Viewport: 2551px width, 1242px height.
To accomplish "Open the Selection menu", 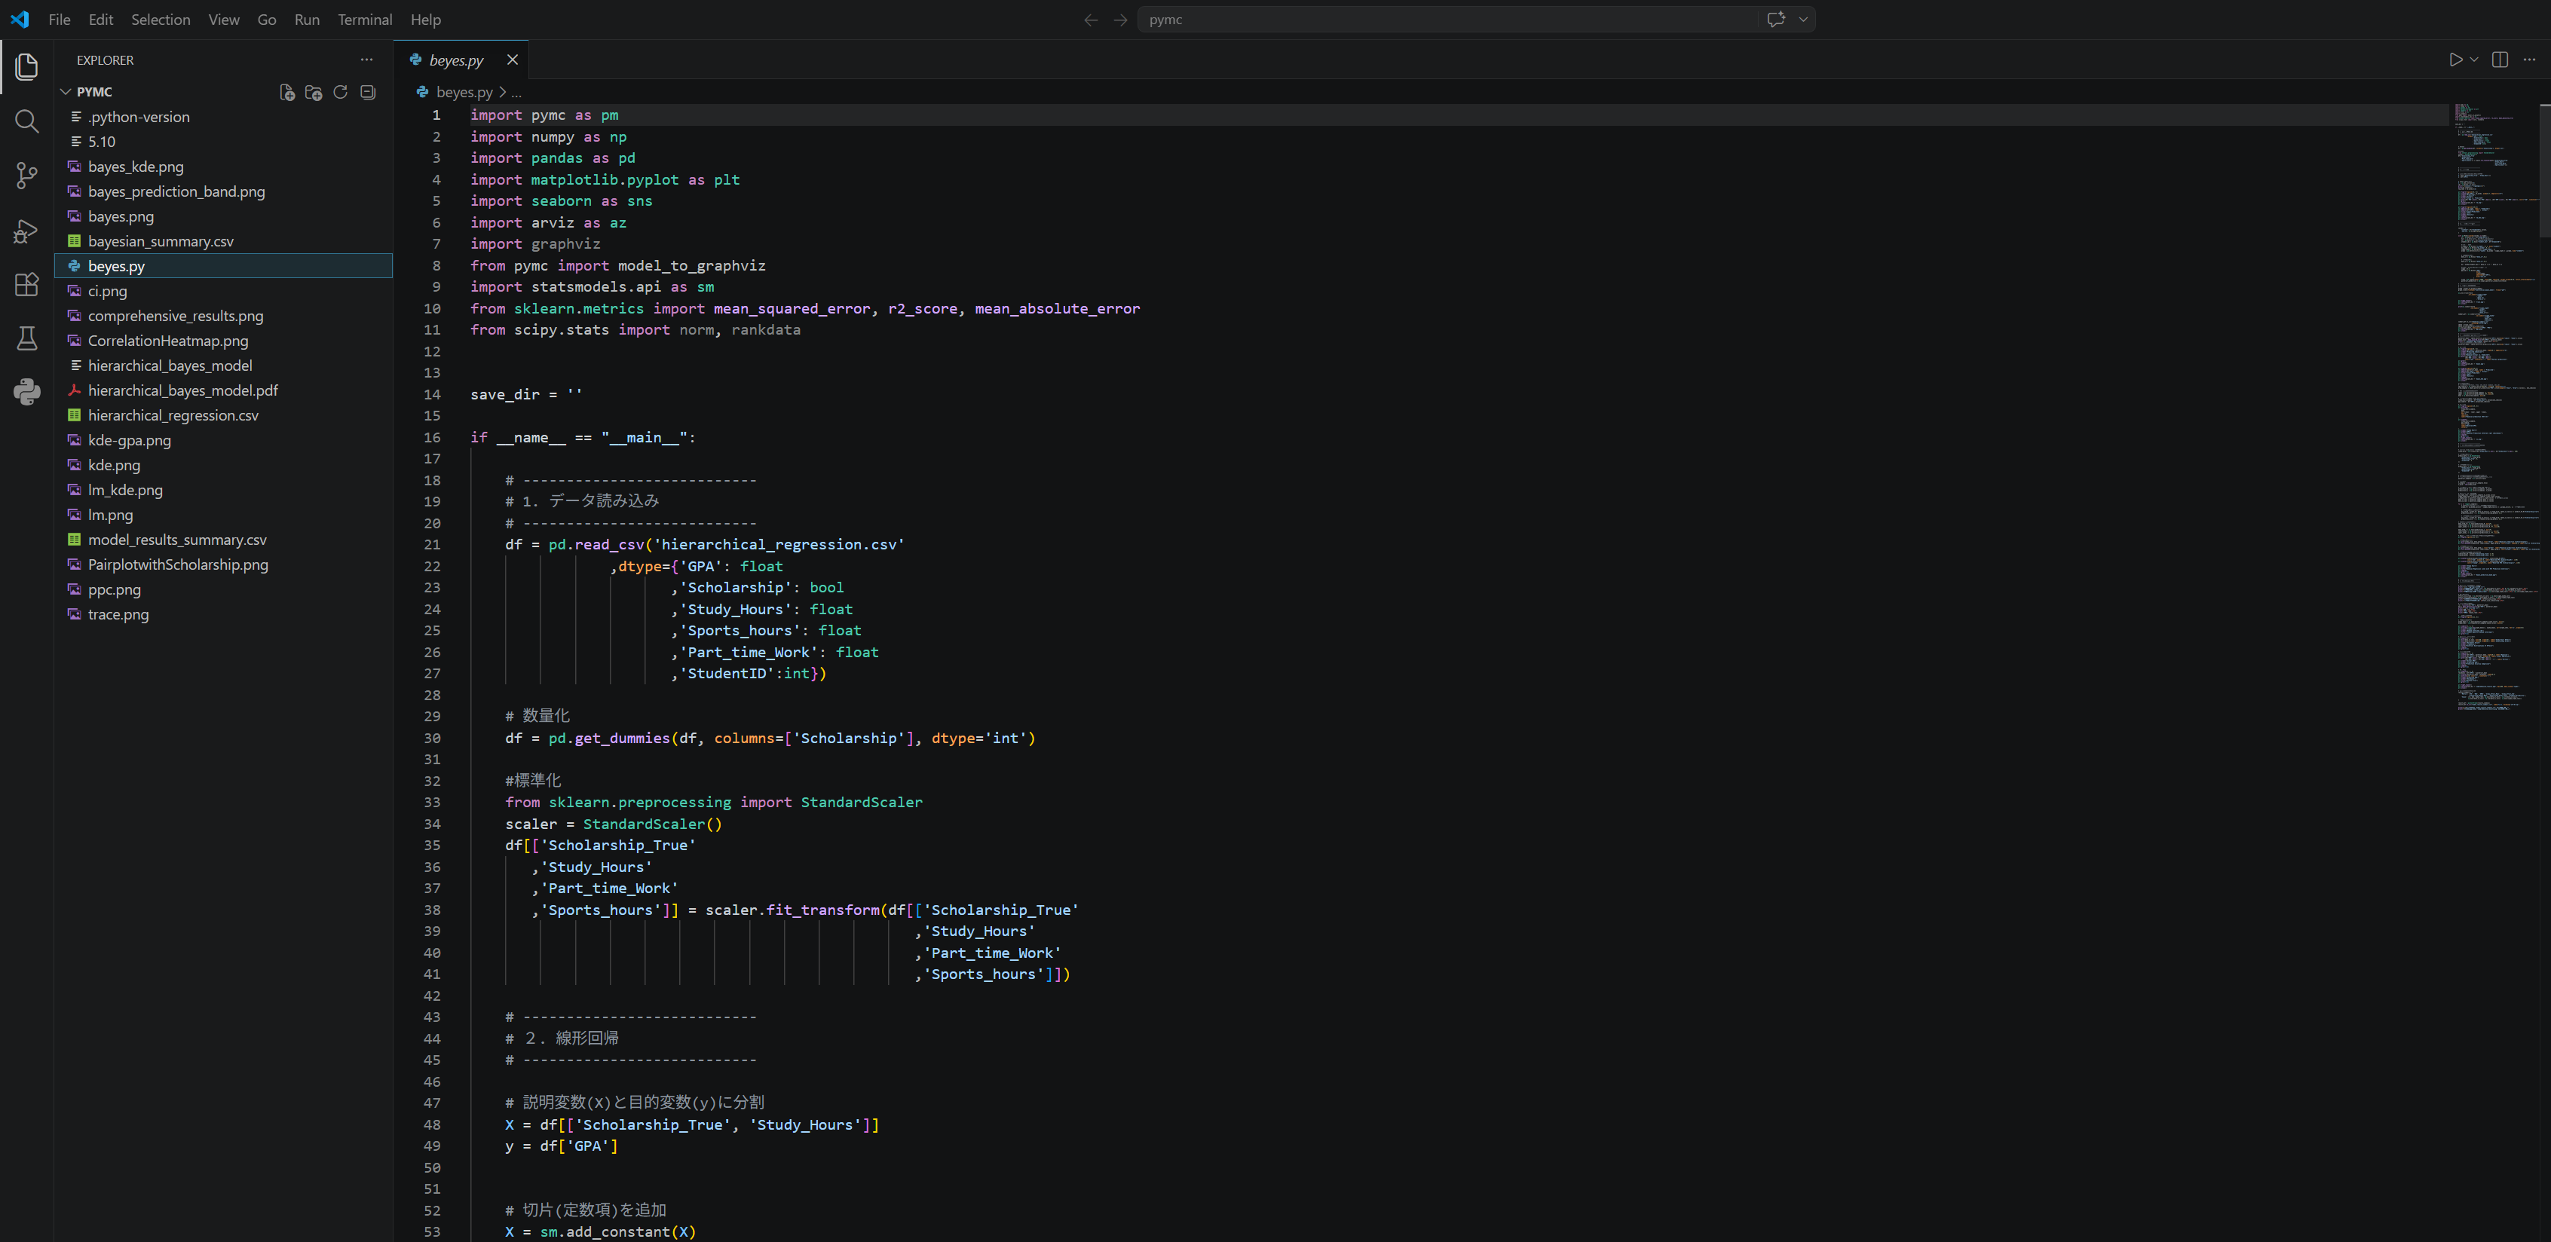I will 161,19.
